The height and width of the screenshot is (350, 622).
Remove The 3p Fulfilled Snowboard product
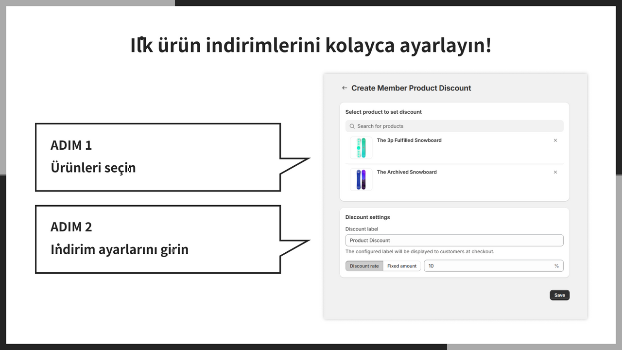pos(555,140)
